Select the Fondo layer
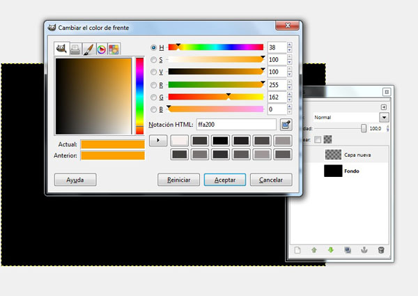 (x=346, y=171)
